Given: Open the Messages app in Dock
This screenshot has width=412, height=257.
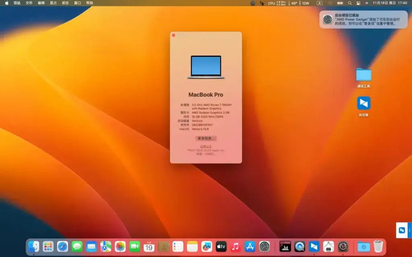Looking at the screenshot, I should point(77,247).
